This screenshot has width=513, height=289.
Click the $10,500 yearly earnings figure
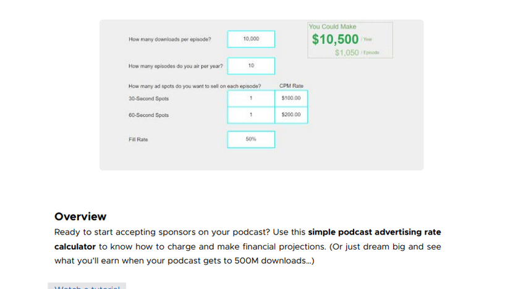(x=335, y=40)
